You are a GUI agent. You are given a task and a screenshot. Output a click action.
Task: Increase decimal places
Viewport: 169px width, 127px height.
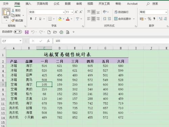tap(161, 19)
